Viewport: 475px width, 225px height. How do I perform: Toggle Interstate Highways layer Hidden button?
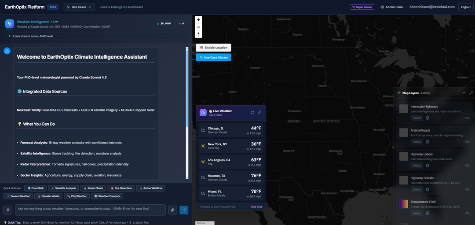(417, 118)
